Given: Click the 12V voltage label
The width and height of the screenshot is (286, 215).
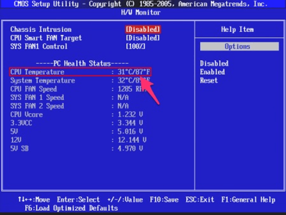Looking at the screenshot, I should 16,140.
